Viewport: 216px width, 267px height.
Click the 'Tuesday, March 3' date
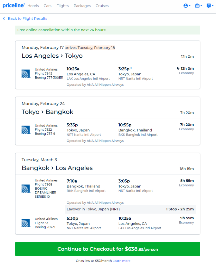click(x=39, y=160)
